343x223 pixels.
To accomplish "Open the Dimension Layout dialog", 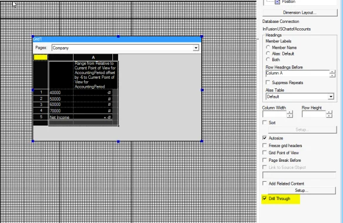I will click(x=299, y=13).
